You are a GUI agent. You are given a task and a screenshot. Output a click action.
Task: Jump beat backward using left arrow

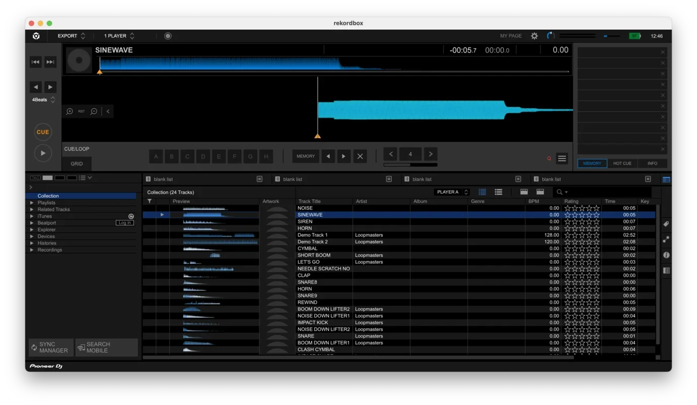point(35,87)
